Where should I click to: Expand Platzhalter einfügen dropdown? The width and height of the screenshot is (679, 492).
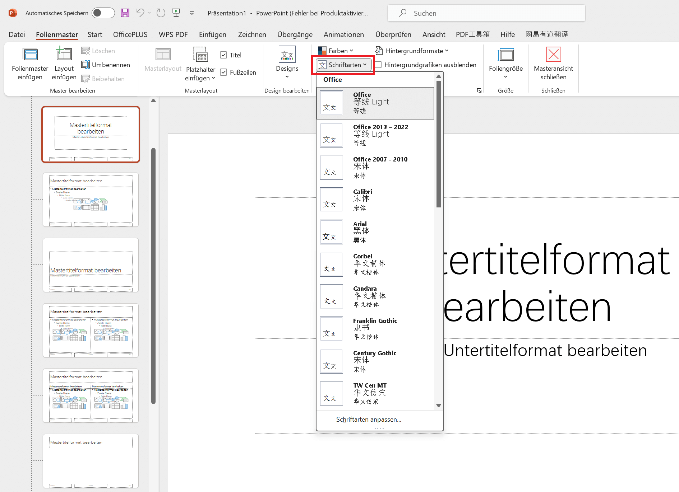click(200, 74)
